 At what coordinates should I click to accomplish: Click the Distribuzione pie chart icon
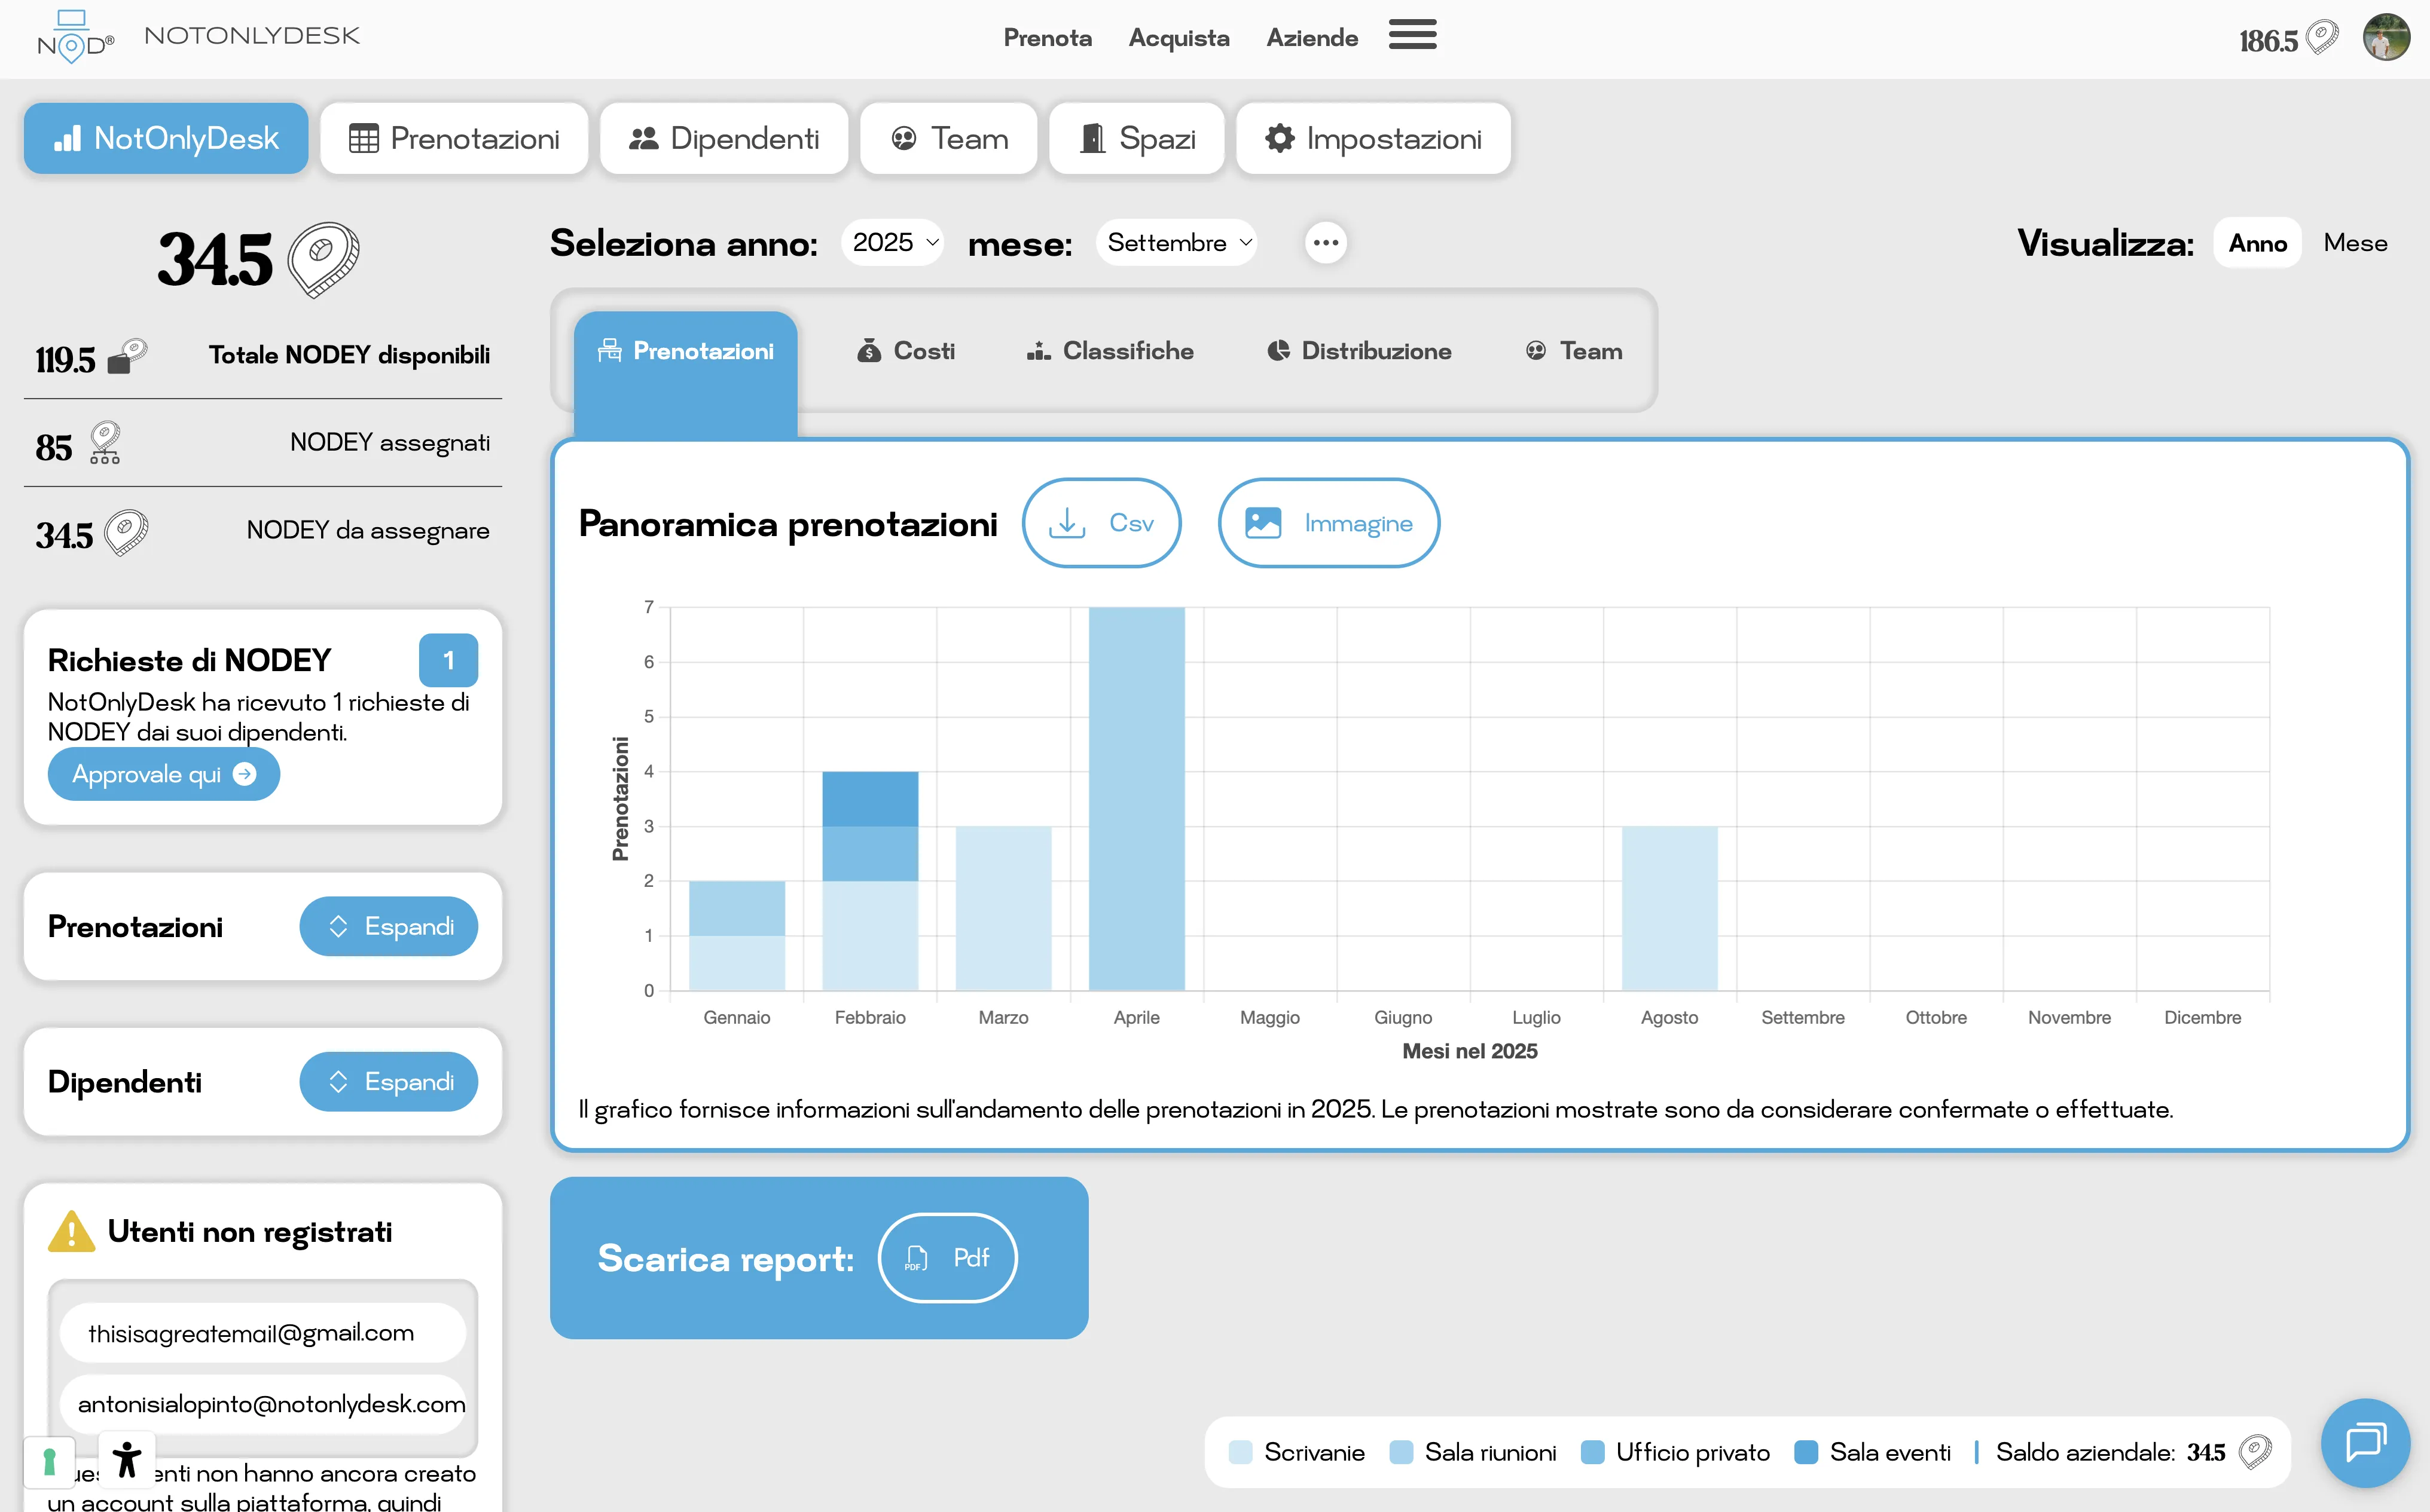pyautogui.click(x=1278, y=351)
